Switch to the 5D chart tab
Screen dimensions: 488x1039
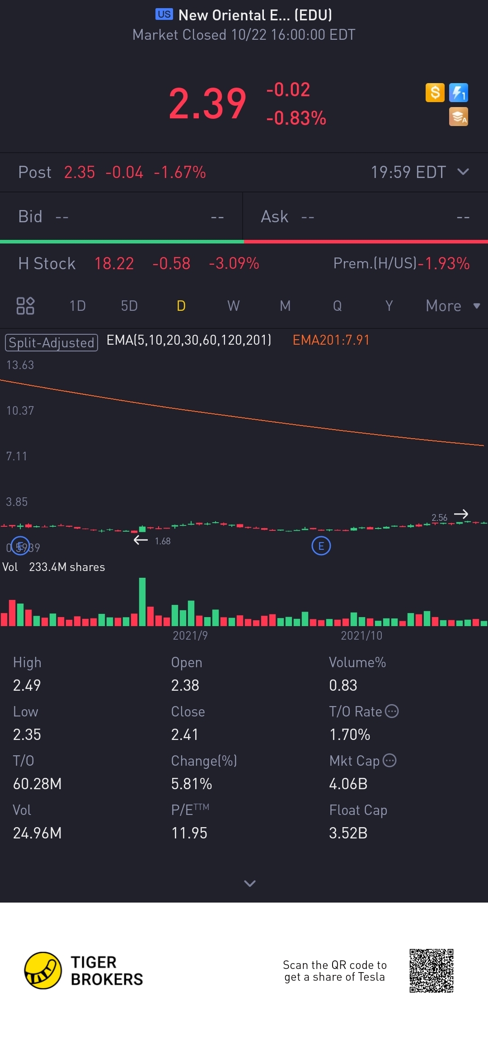pyautogui.click(x=129, y=306)
